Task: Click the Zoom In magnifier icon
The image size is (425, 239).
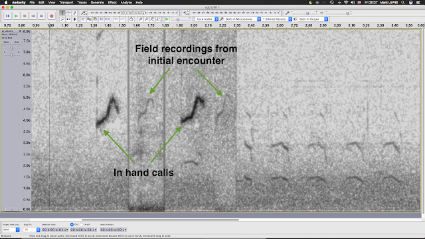Action: click(x=140, y=19)
